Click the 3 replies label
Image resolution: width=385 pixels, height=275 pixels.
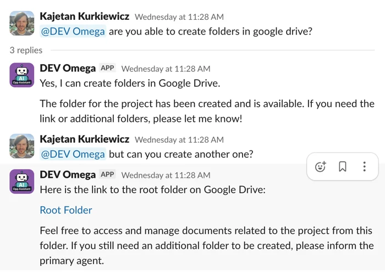[x=26, y=50]
